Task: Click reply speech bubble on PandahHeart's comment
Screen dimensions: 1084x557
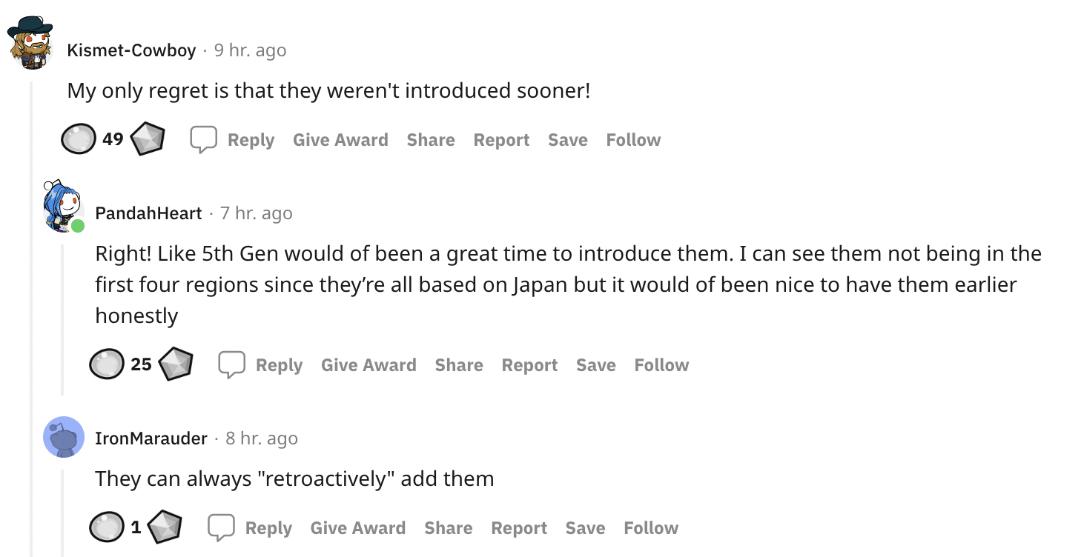Action: point(231,364)
